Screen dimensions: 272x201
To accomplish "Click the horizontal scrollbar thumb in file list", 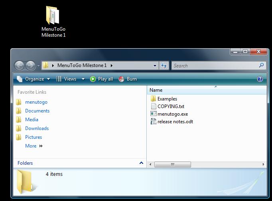I will point(172,164).
